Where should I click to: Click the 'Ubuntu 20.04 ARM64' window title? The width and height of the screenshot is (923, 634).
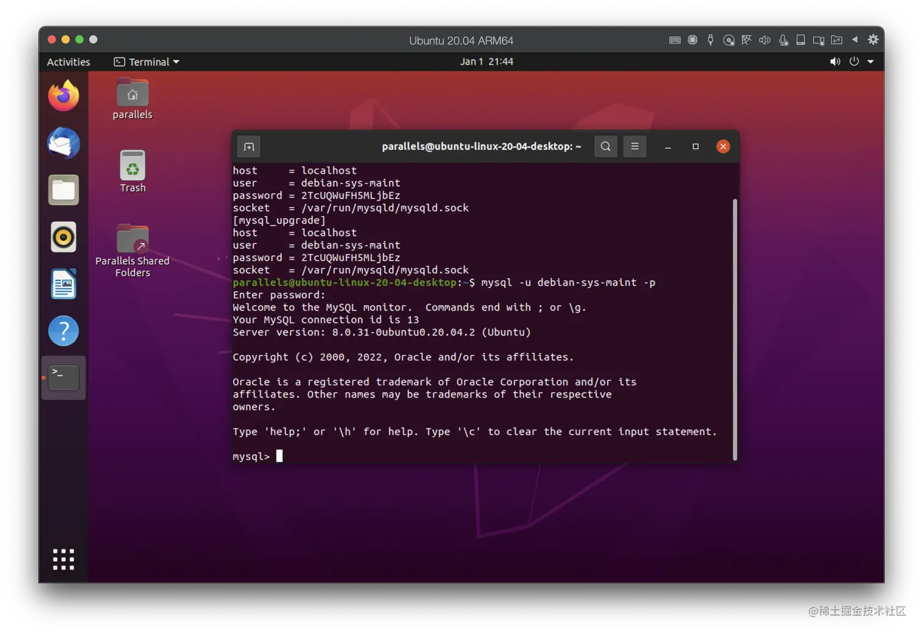tap(461, 41)
